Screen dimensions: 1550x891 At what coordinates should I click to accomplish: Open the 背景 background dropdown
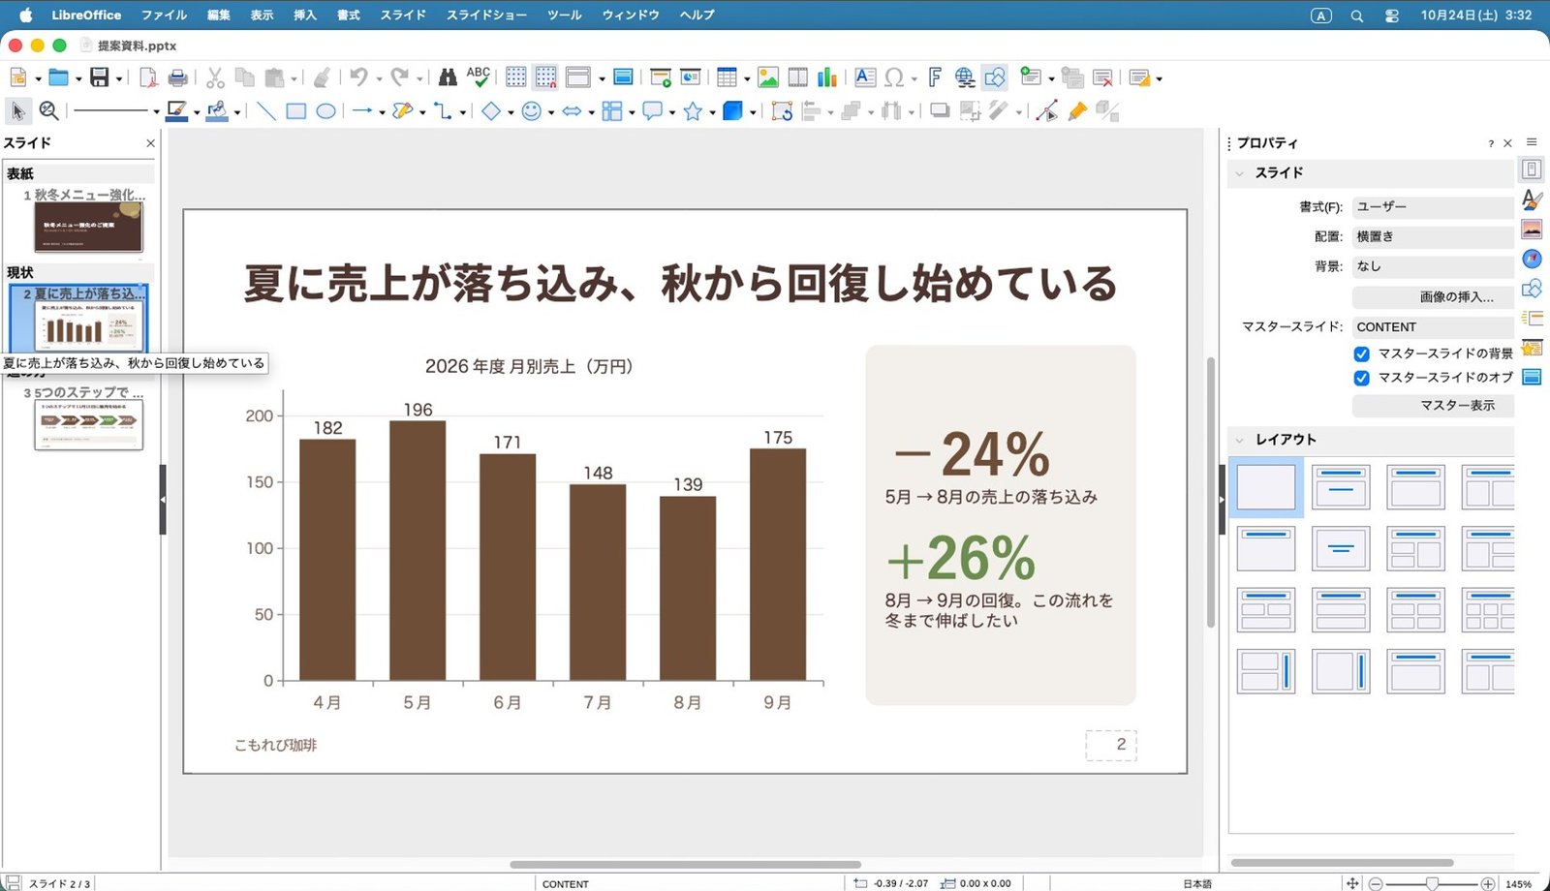[1433, 266]
